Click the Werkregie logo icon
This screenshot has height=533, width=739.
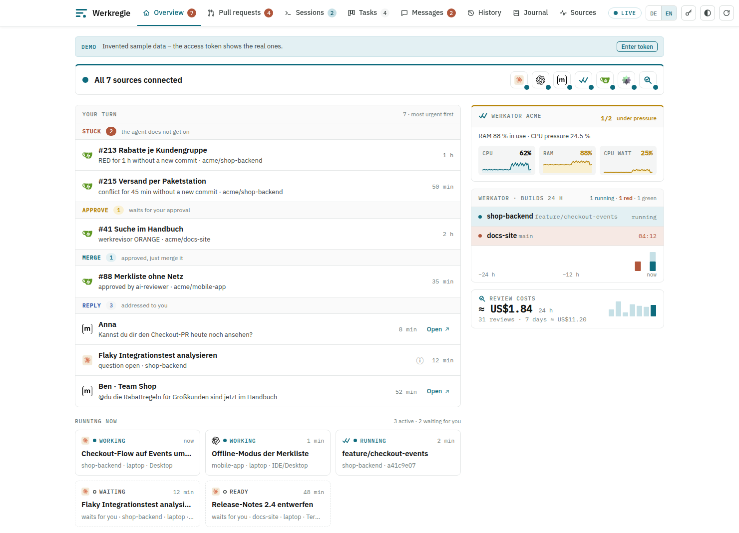[x=81, y=13]
